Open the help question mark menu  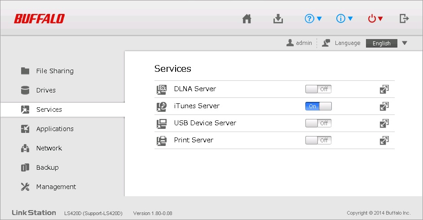313,18
